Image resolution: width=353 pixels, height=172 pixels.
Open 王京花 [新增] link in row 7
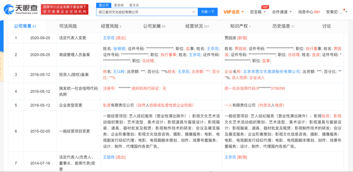click(231, 157)
